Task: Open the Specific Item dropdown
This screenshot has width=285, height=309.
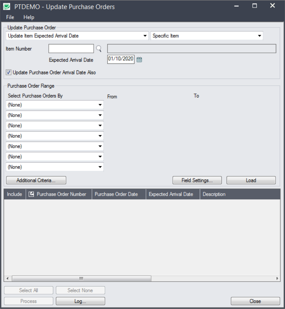Action: coord(207,36)
